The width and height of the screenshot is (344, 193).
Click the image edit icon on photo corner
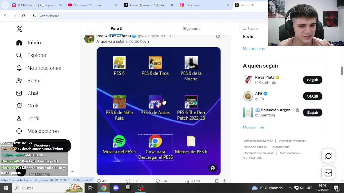213,168
